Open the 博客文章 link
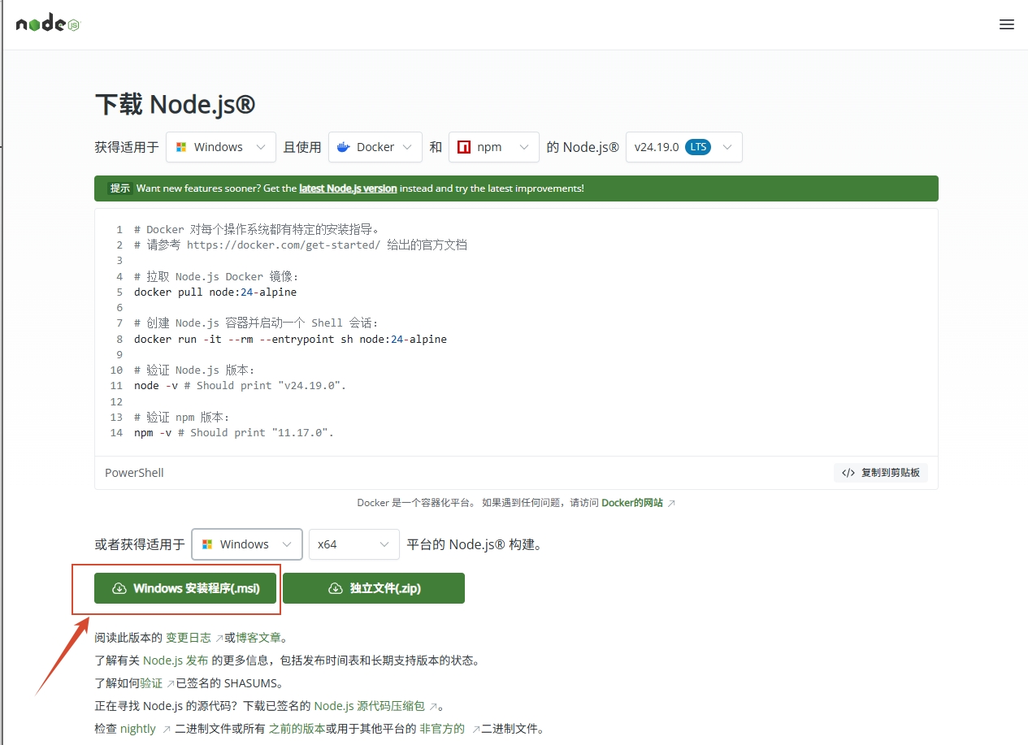 point(258,638)
